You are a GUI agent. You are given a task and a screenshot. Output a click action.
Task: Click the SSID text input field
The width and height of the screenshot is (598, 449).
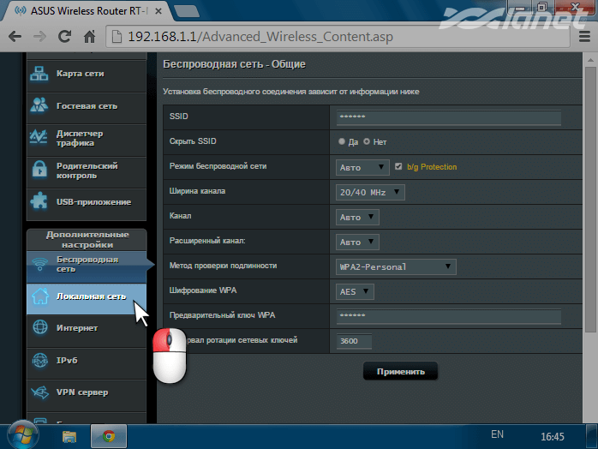pos(448,118)
